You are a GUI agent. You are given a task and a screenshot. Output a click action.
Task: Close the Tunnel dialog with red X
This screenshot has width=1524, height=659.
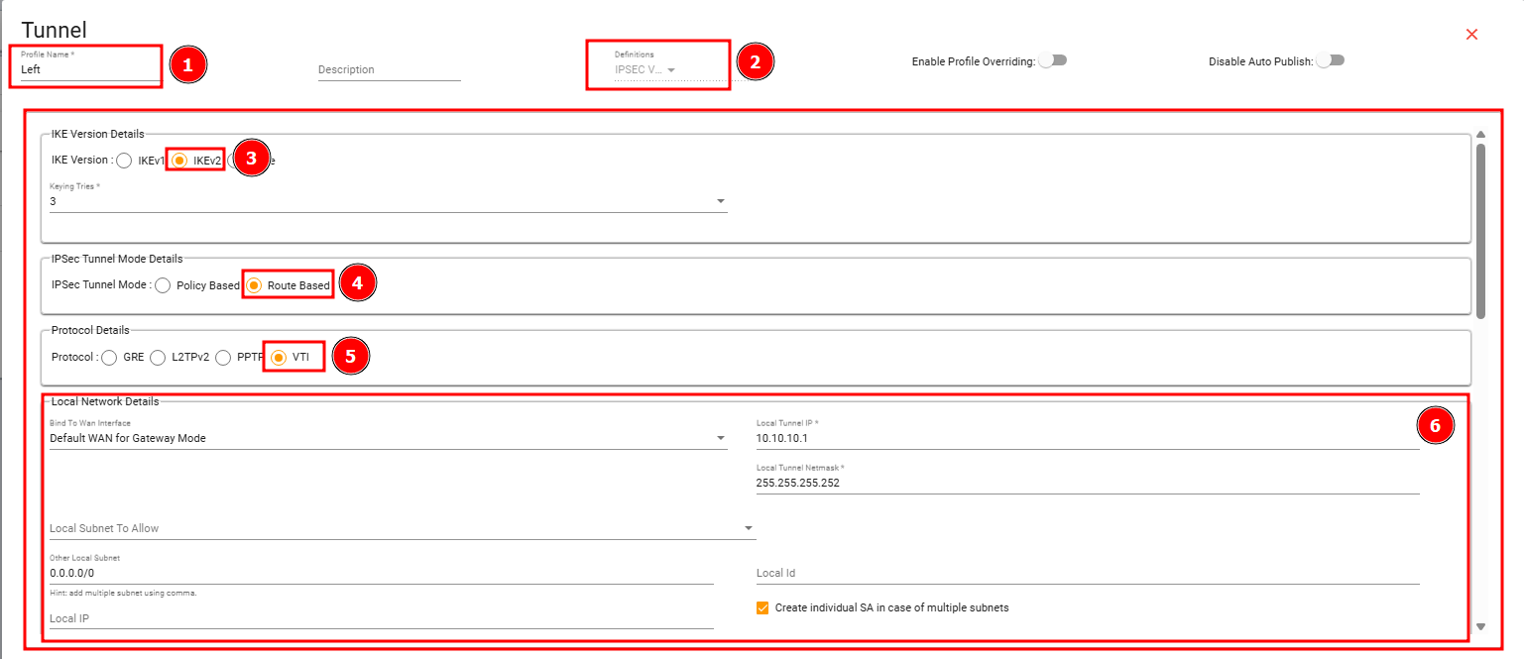[1471, 35]
